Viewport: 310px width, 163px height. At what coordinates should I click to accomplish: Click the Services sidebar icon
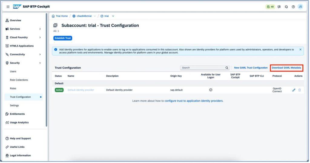point(7,29)
